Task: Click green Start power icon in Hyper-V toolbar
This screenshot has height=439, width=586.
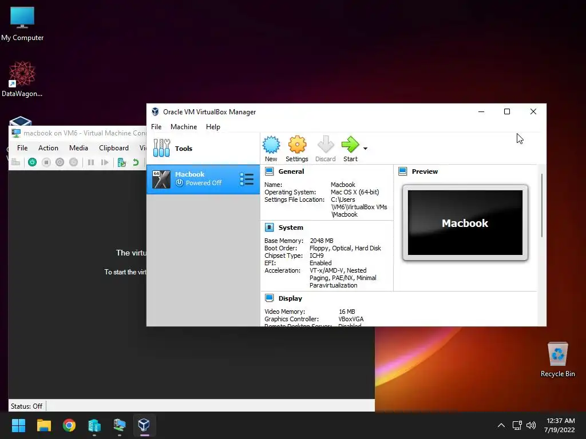Action: click(x=33, y=162)
